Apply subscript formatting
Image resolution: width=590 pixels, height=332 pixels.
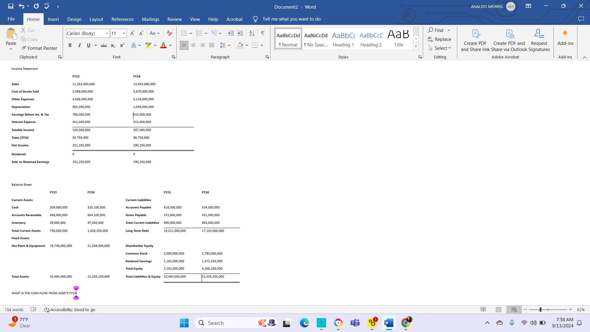click(113, 45)
